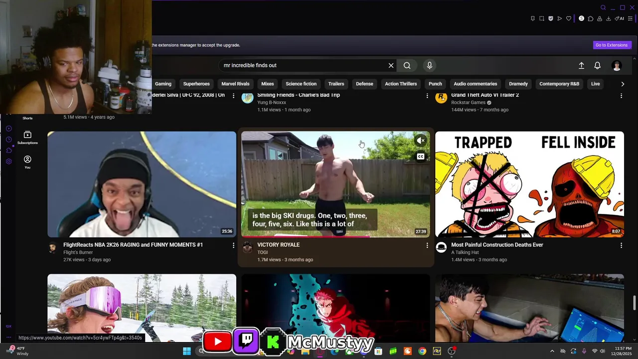Open the browser profile icon in toolbar
638x359 pixels.
click(x=600, y=18)
